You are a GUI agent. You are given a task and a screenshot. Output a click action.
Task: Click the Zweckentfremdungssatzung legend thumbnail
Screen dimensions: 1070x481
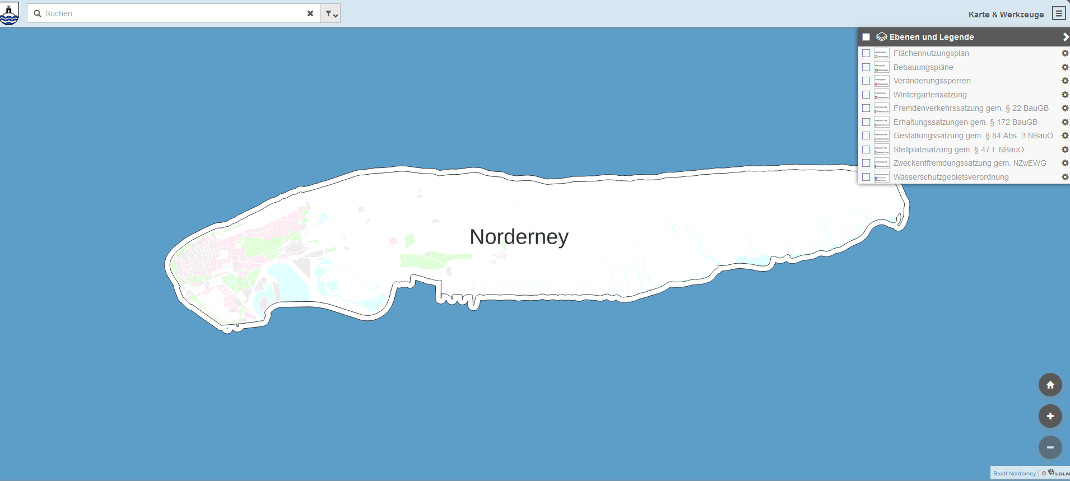[881, 164]
